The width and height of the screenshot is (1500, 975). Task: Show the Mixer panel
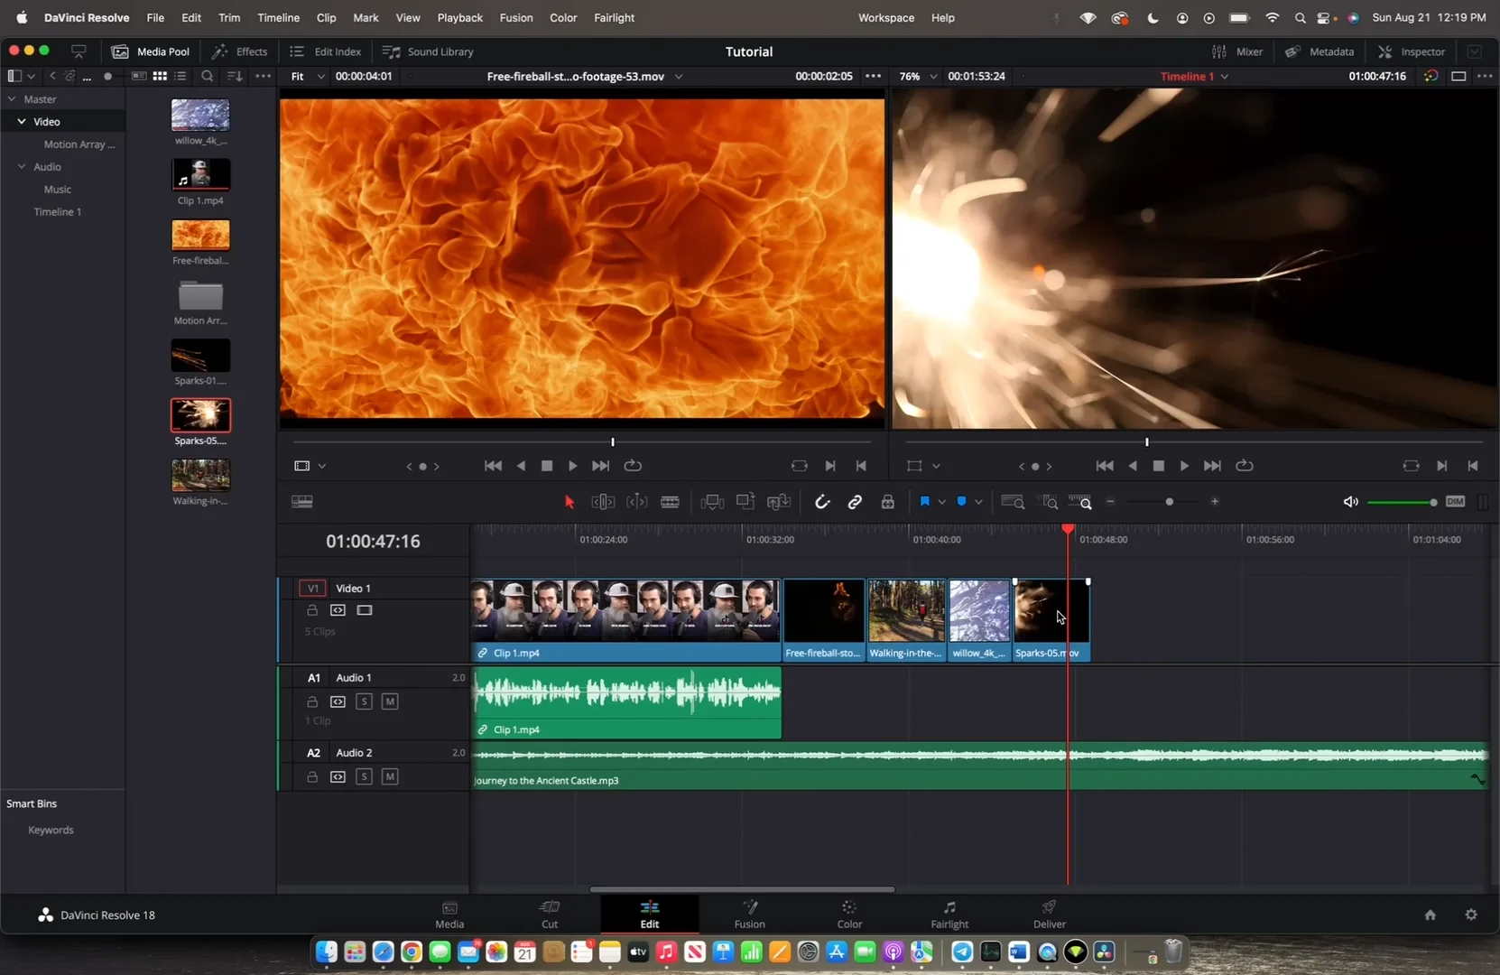tap(1240, 51)
